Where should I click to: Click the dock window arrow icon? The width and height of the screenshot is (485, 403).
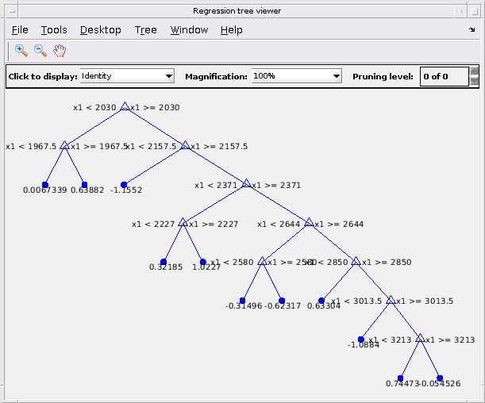pyautogui.click(x=472, y=29)
